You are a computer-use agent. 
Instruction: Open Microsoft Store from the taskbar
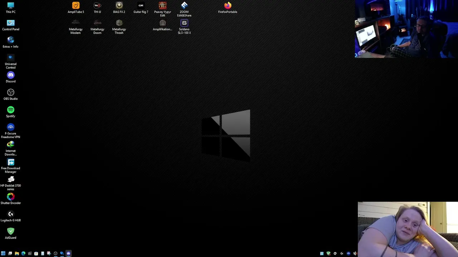tap(36, 253)
